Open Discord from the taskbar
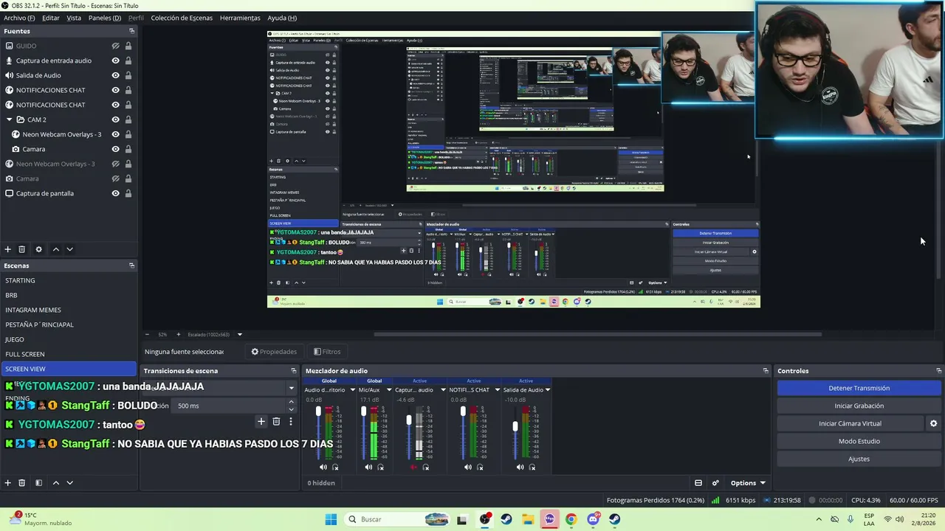The width and height of the screenshot is (945, 531). click(x=593, y=519)
